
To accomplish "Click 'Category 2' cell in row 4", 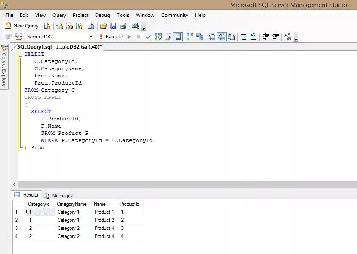I will [73, 236].
